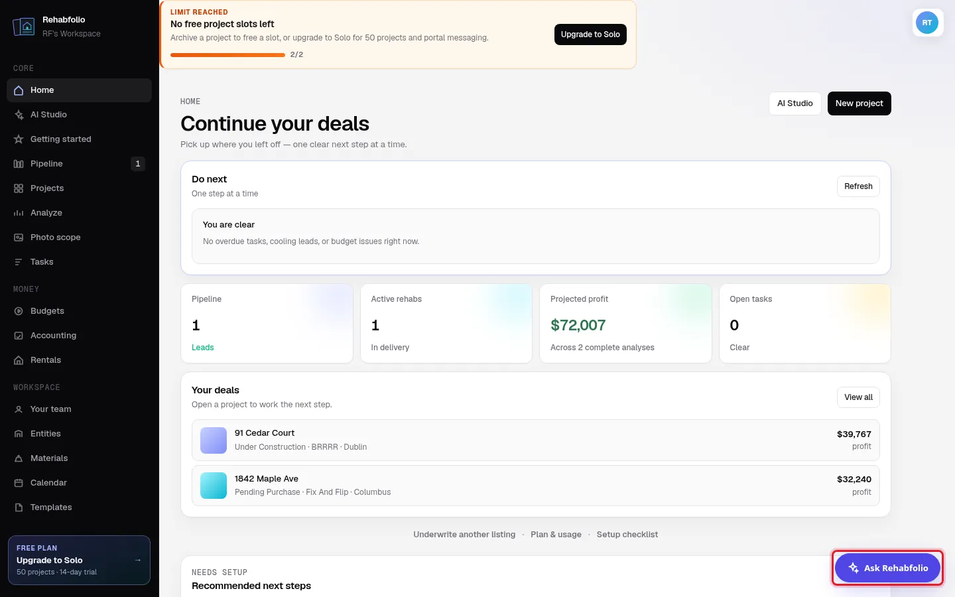This screenshot has height=597, width=955.
Task: Click the Projected profit $72,007 value
Action: point(578,325)
